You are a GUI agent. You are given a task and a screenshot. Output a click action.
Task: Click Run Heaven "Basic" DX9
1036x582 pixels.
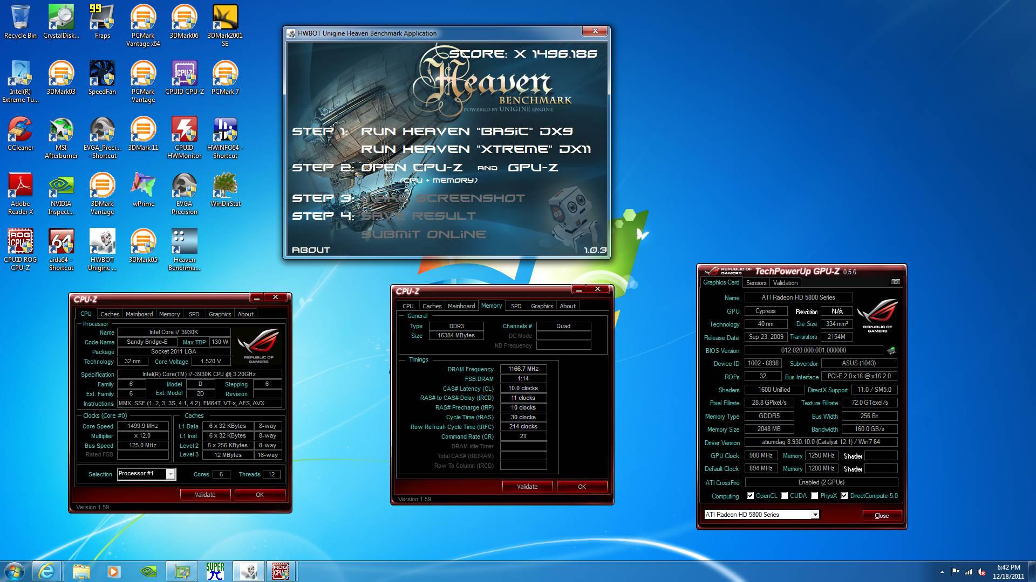coord(467,131)
